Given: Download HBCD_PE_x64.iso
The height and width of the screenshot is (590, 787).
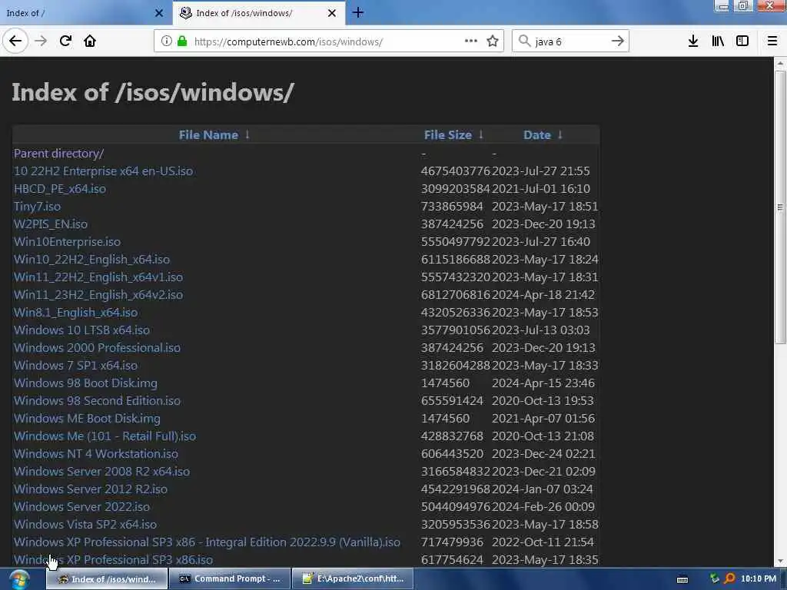Looking at the screenshot, I should [60, 189].
